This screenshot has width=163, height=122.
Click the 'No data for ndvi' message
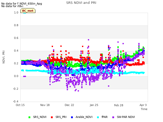point(12,6)
